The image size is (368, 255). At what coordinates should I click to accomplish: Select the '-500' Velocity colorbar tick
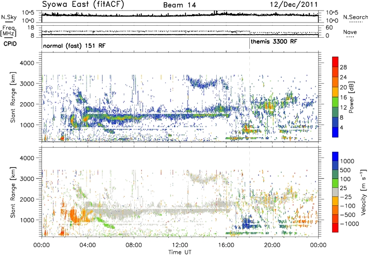click(348, 214)
